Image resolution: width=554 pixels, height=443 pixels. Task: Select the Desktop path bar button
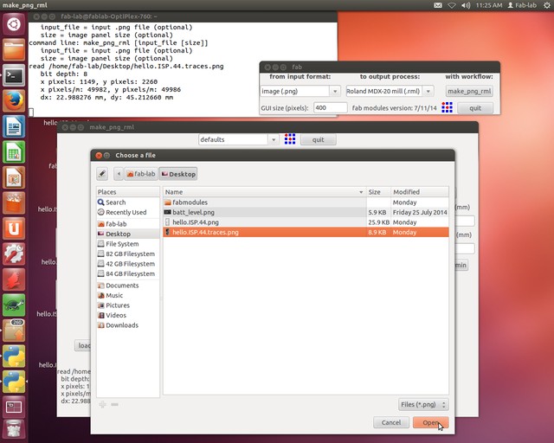[x=178, y=174]
